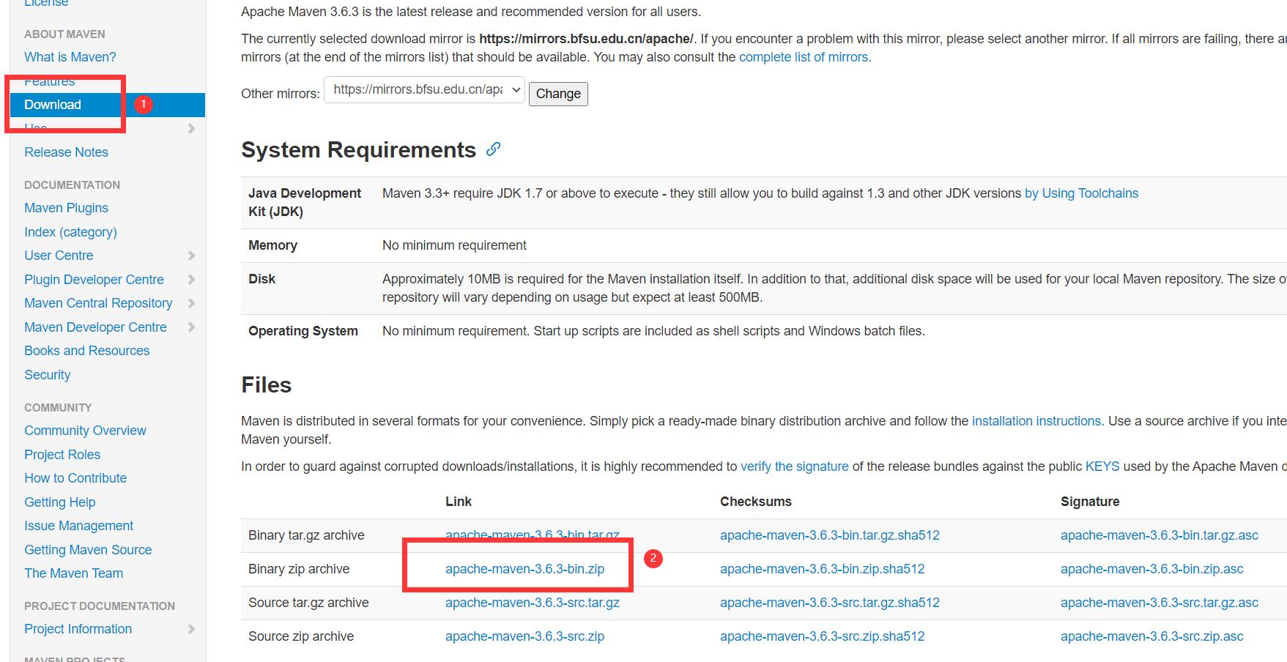Screen dimensions: 1287x662
Task: Click the 'Source zip archive' row label
Action: coord(301,636)
